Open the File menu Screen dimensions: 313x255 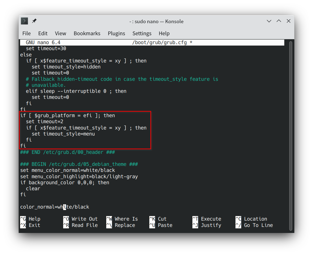coord(26,34)
